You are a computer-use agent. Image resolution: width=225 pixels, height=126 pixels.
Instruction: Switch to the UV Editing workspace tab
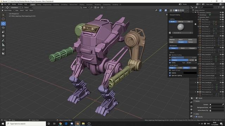click(64, 5)
